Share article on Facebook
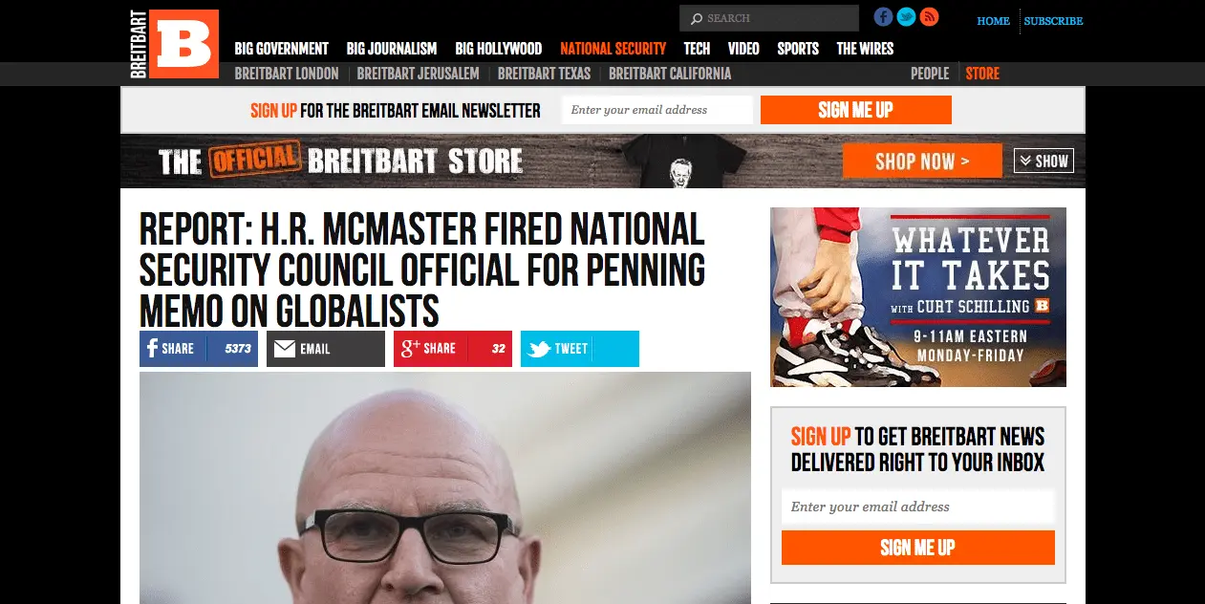The image size is (1205, 604). click(199, 349)
